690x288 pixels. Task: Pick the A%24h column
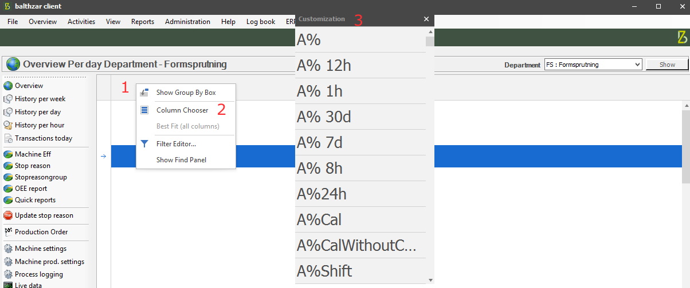pos(360,194)
